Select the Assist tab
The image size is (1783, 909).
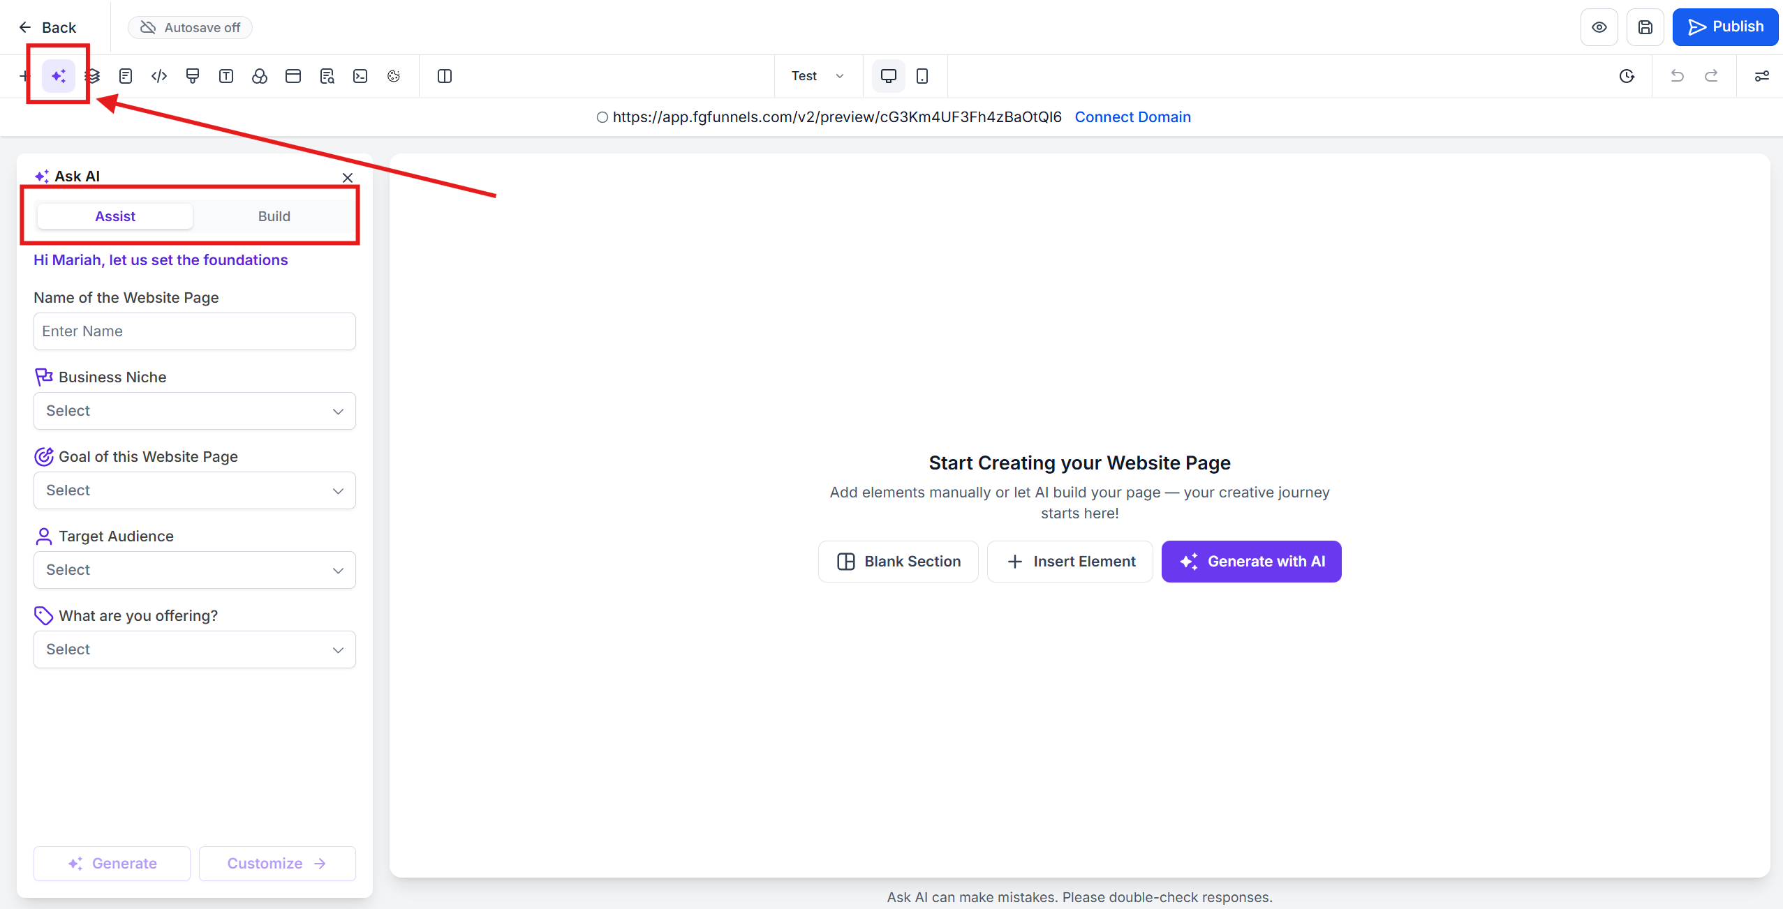[x=115, y=216]
